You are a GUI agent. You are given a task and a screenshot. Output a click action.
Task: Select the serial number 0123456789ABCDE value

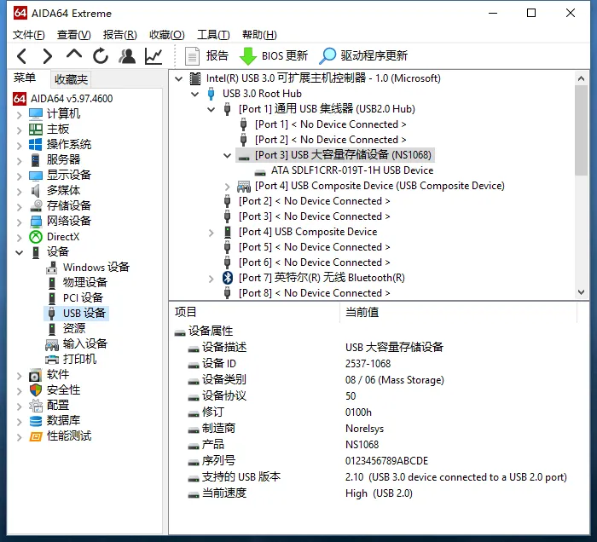click(x=386, y=461)
